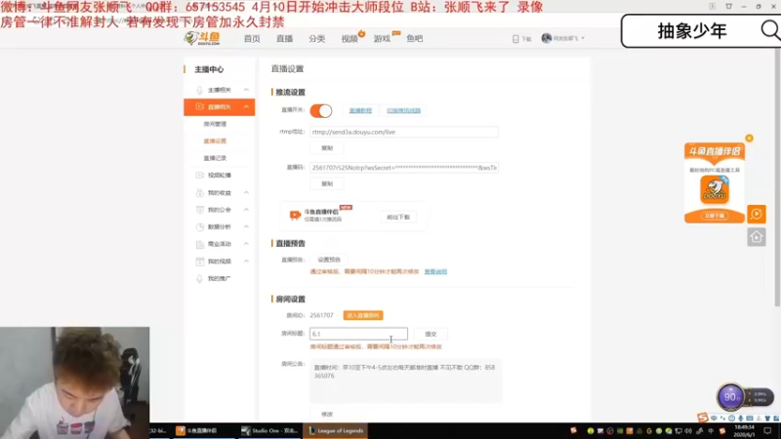Click the 抽象少年 search box
Viewport: 781px width, 439px height.
[700, 31]
